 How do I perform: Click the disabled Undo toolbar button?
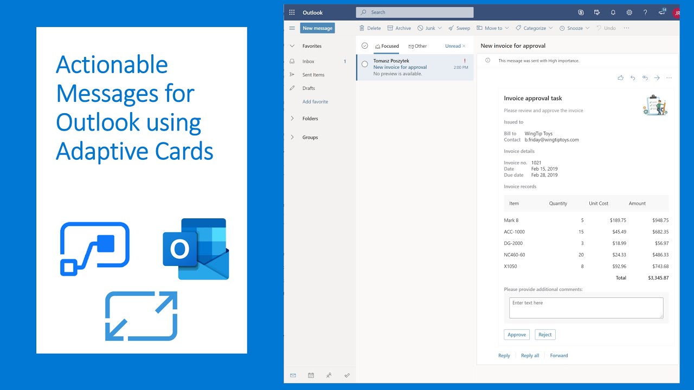[606, 28]
